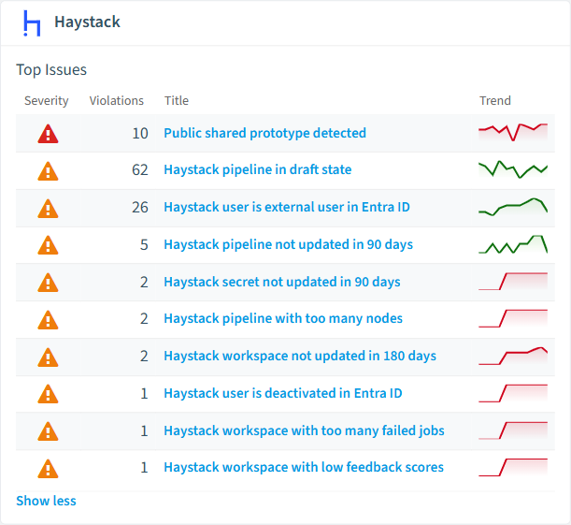The width and height of the screenshot is (571, 525).
Task: Open Haystack secret not updated in 90 days
Action: [282, 282]
